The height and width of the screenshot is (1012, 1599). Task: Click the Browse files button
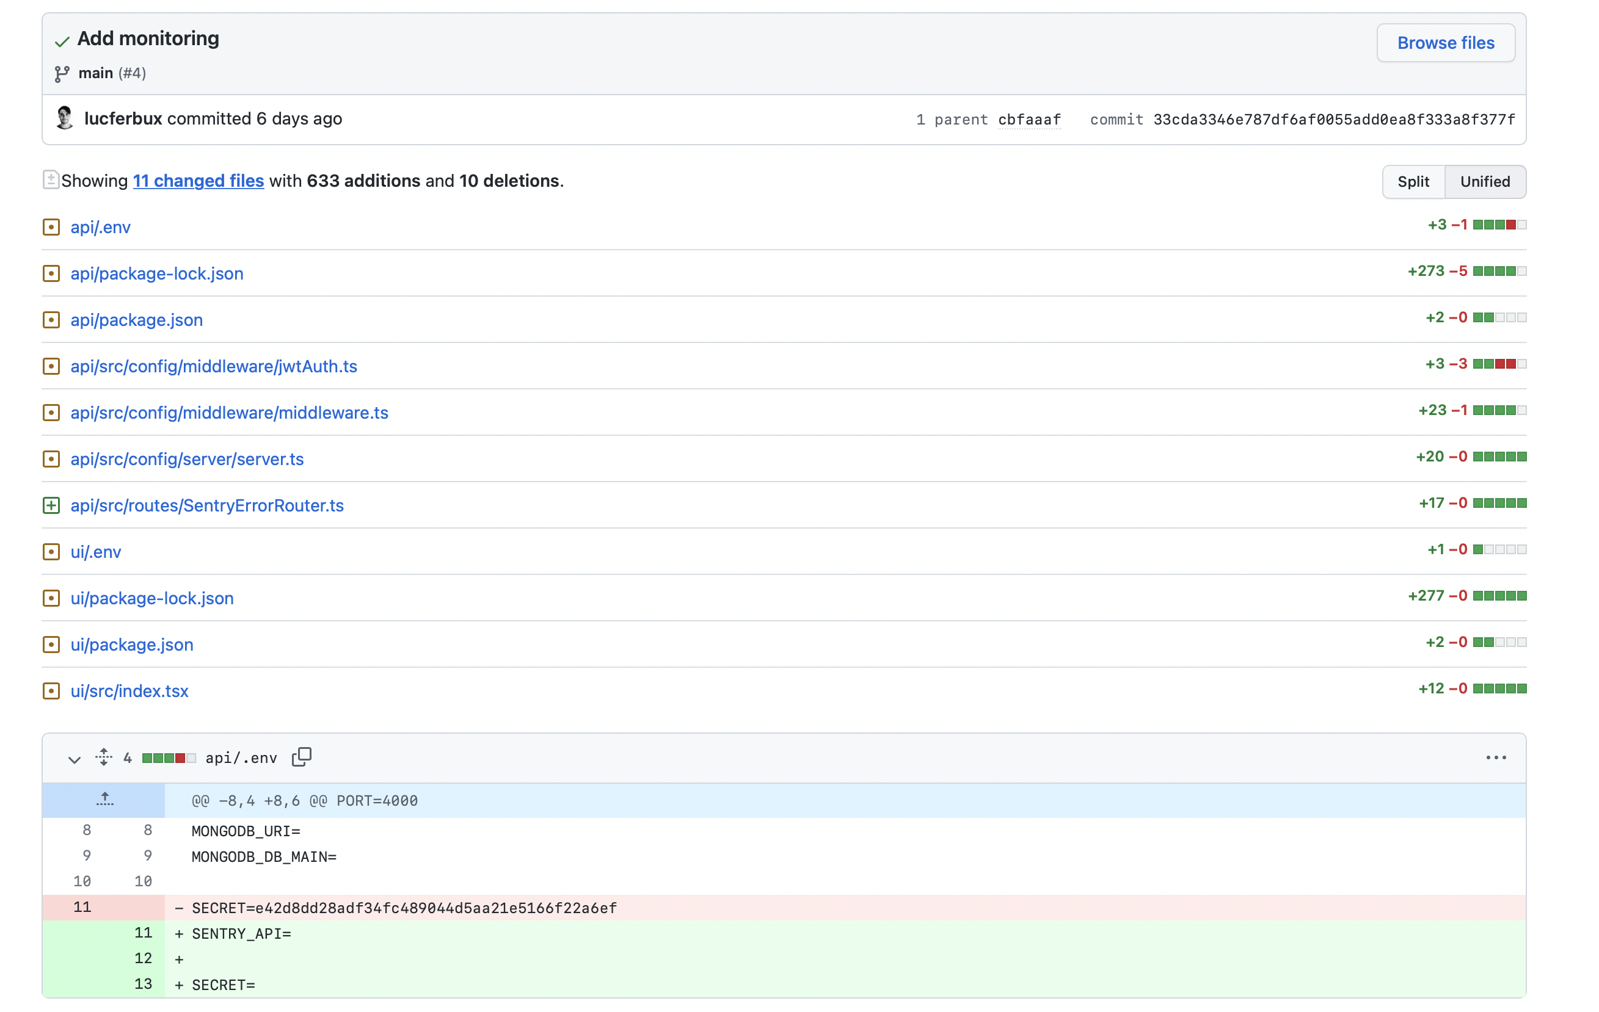[x=1446, y=43]
